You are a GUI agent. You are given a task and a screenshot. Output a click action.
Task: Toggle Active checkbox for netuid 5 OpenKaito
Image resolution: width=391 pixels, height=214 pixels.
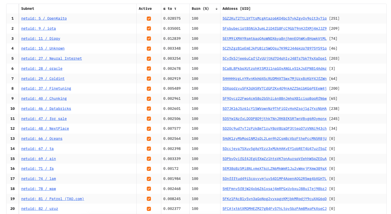coord(149,19)
